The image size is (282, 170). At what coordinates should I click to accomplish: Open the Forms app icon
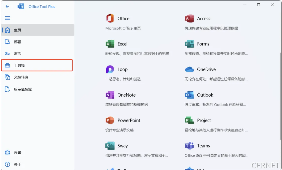click(x=189, y=44)
